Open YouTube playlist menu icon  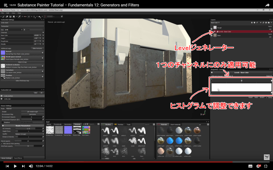[x=6, y=5]
